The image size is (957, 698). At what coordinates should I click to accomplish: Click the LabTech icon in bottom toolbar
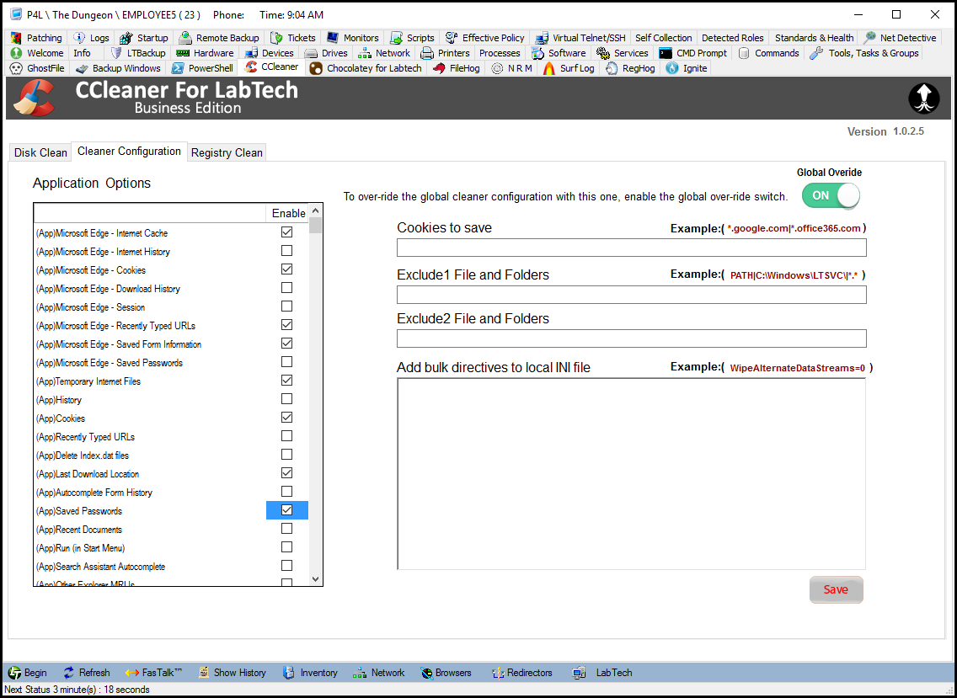[579, 673]
